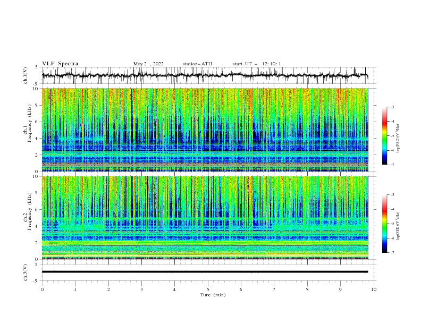
Task: Click the ch.2 spectrogram plot
Action: pyautogui.click(x=205, y=218)
